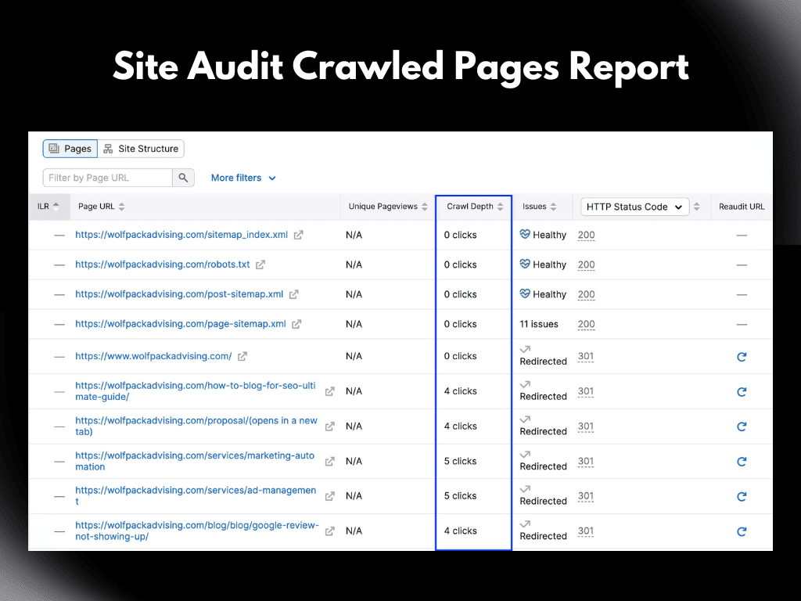Open the services/ad-management link

click(196, 495)
